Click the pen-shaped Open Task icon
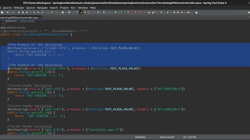This screenshot has height=140, width=250. pyautogui.click(x=153, y=12)
